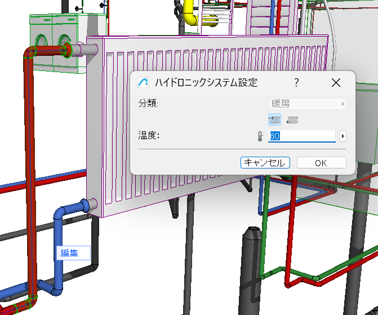Click the Archicad logo in dialog title

[143, 82]
